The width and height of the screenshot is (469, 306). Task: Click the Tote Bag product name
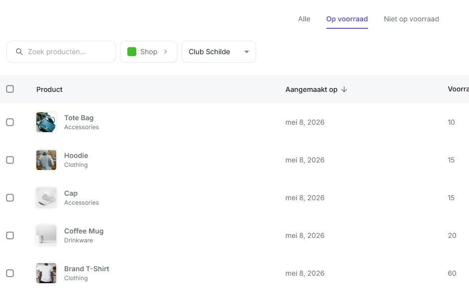79,118
